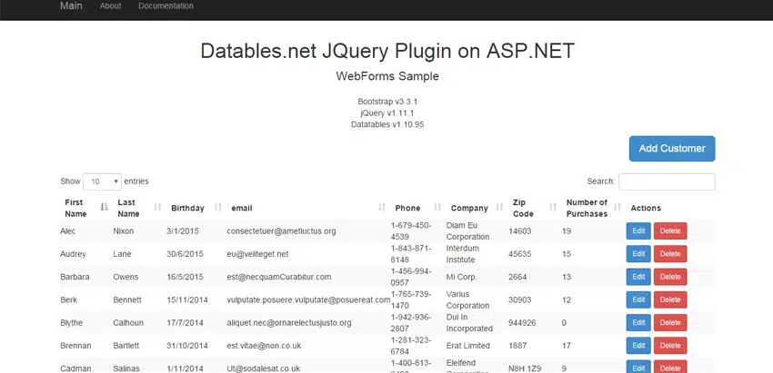Delete the Audrey Lane record
This screenshot has width=773, height=373.
point(670,254)
